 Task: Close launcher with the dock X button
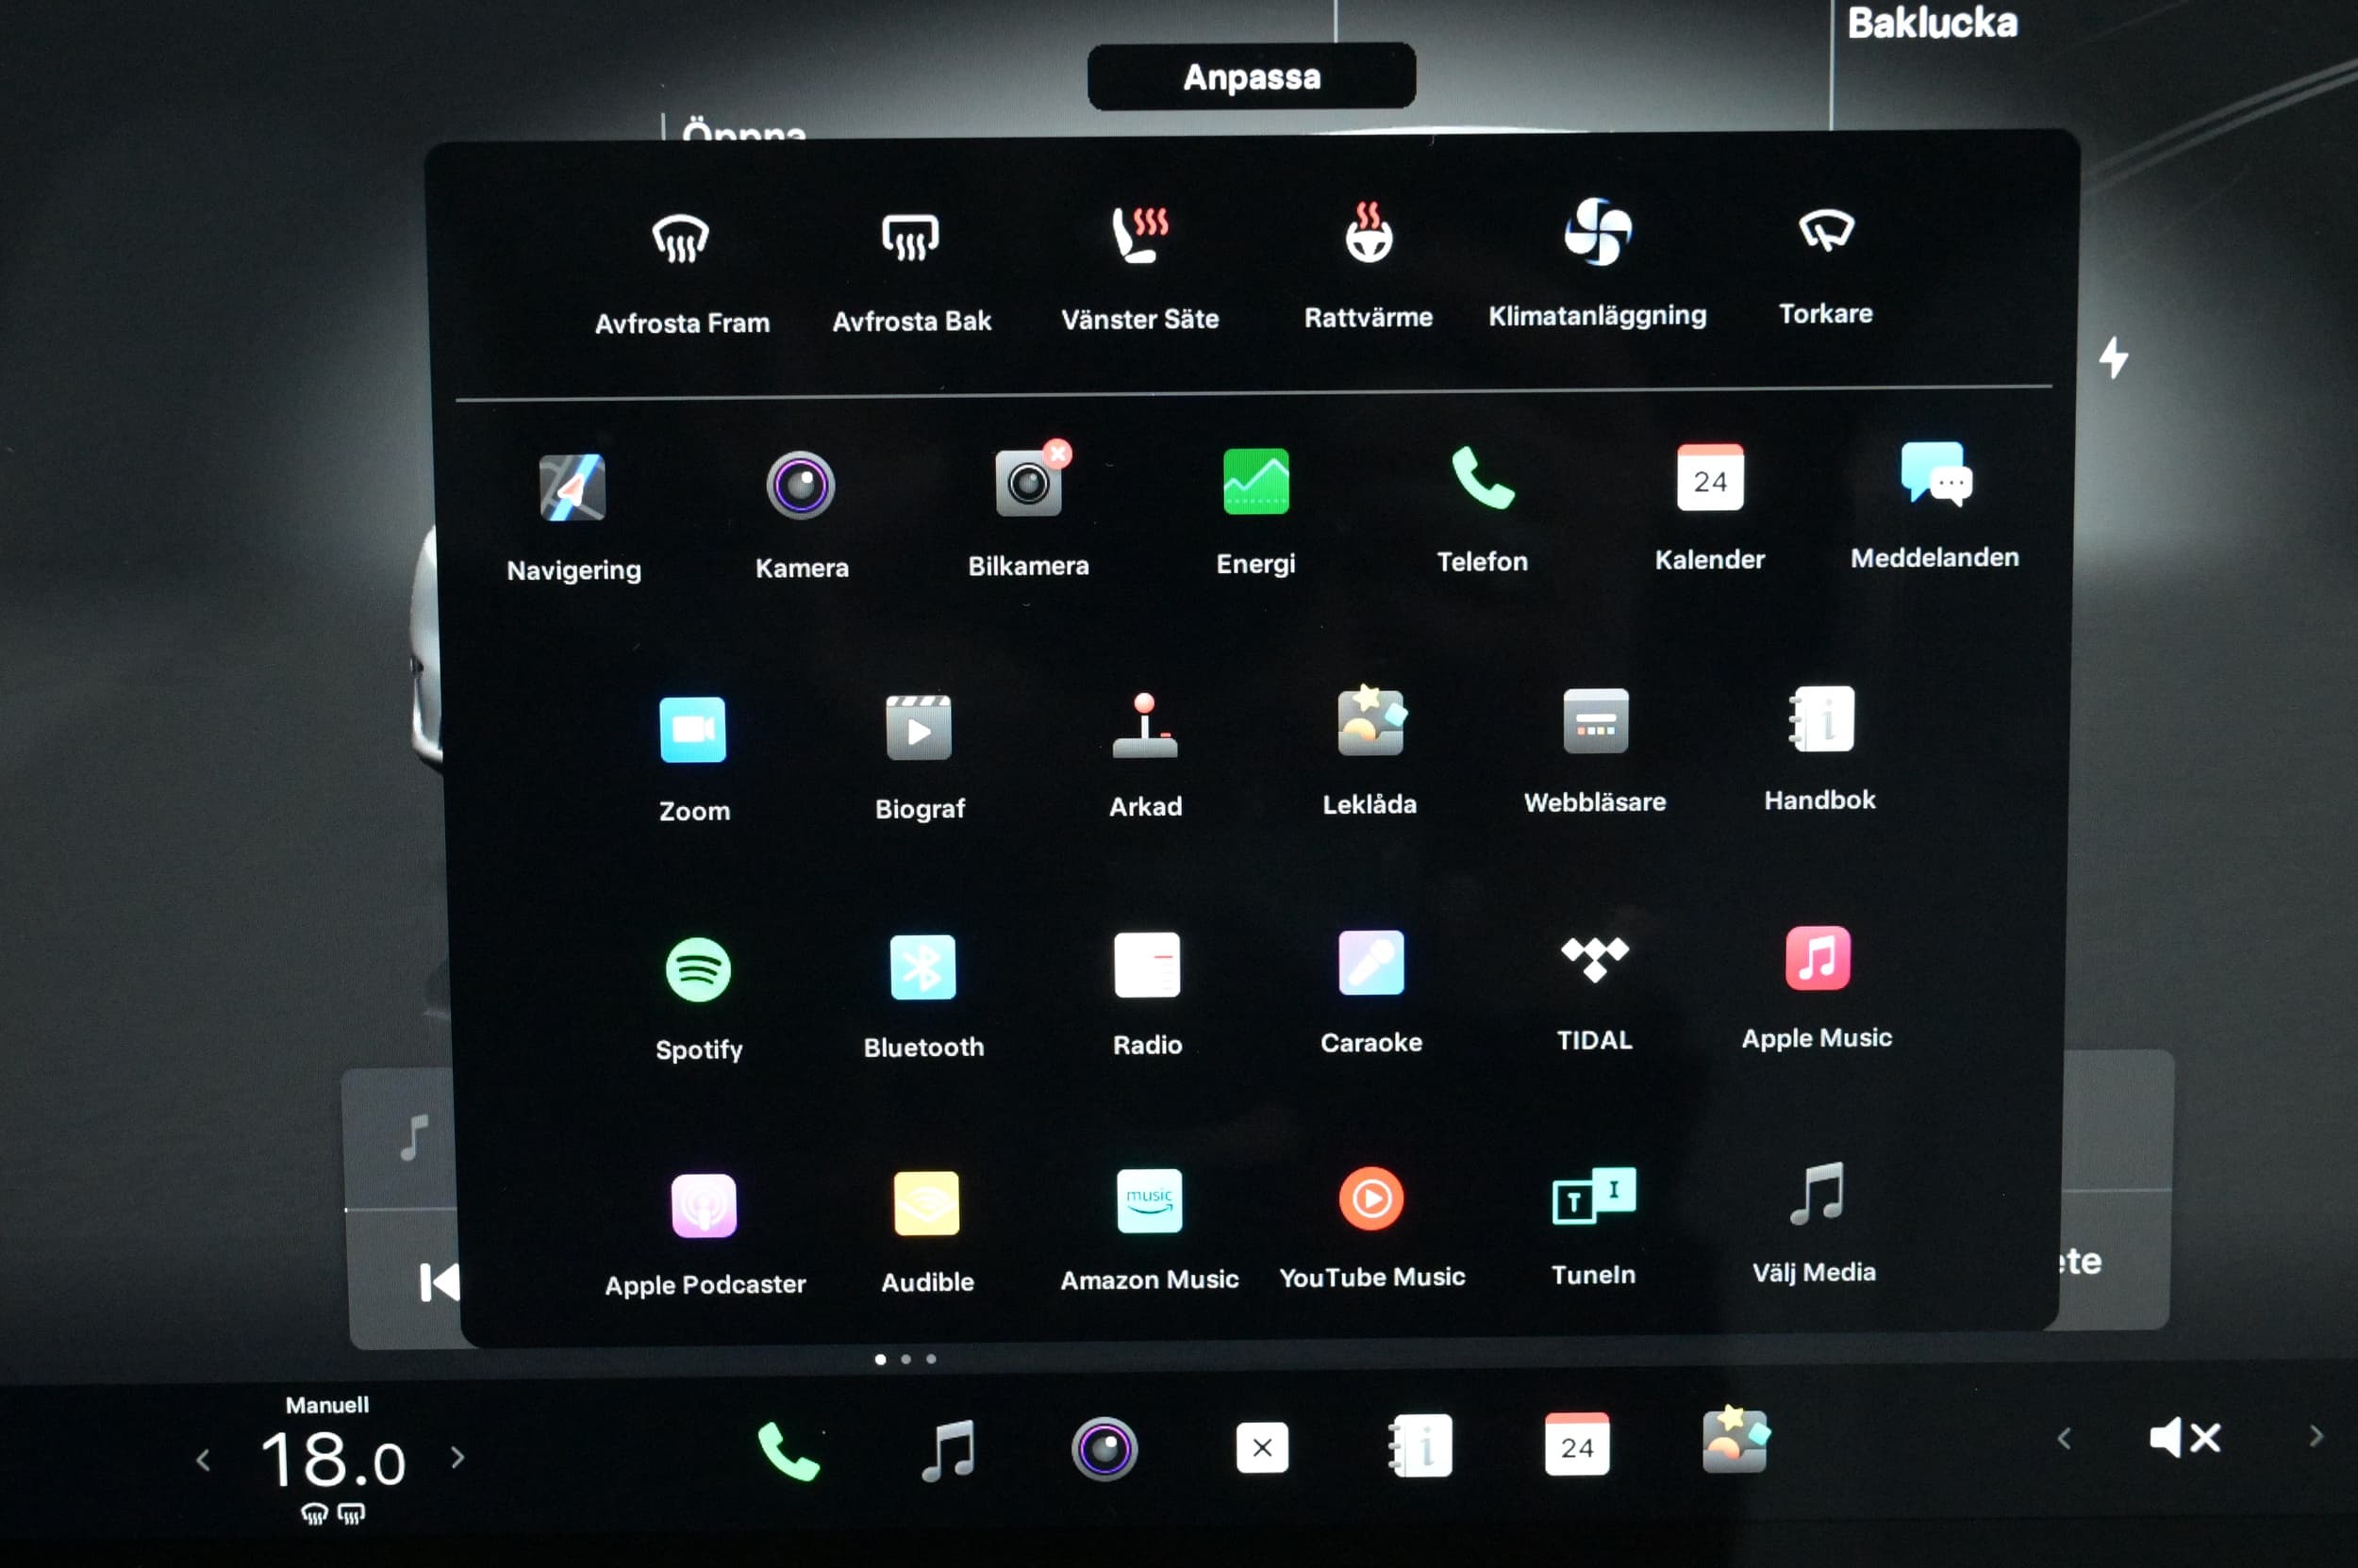click(1263, 1447)
